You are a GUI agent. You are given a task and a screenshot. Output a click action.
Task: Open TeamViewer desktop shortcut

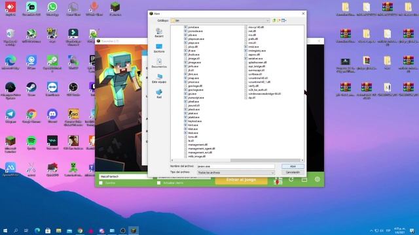pos(52,89)
